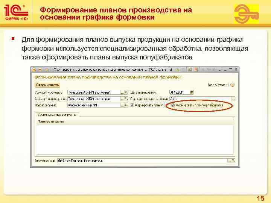Focus the Подразделение field

(94, 105)
